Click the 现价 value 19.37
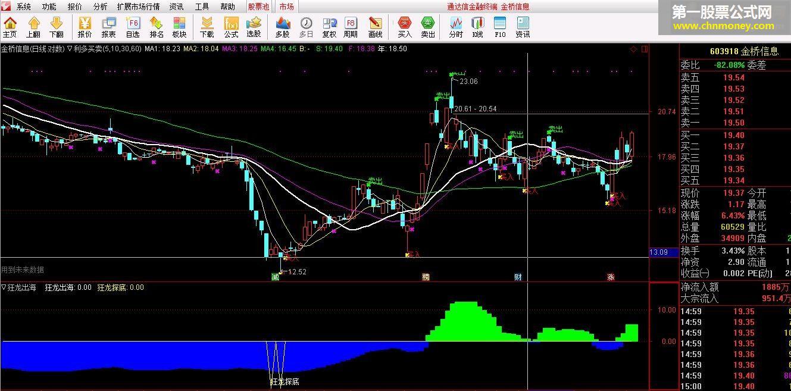This screenshot has height=391, width=791. pos(733,193)
